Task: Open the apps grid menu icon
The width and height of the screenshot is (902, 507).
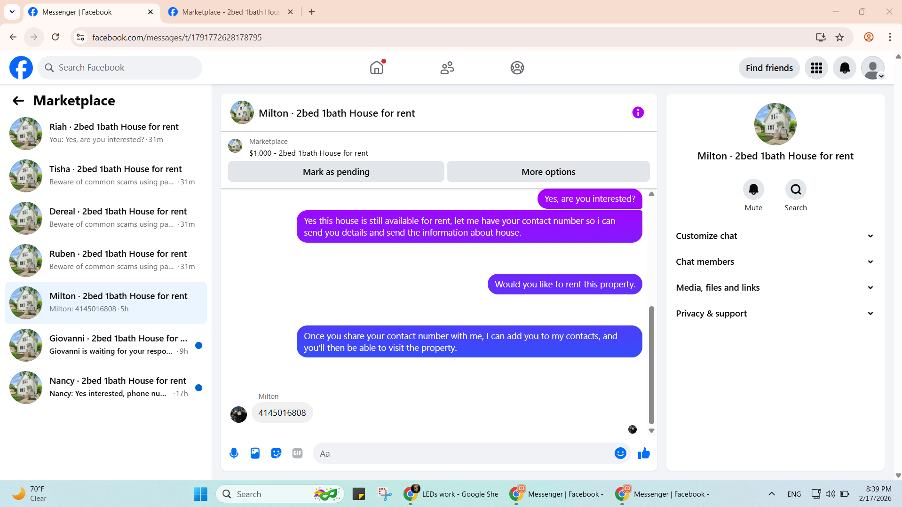Action: pyautogui.click(x=816, y=68)
